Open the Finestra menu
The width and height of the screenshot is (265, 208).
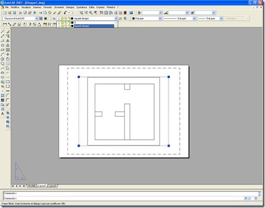[x=111, y=7]
